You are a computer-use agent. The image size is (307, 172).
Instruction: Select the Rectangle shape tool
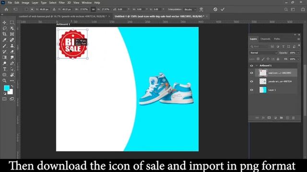tap(4, 75)
